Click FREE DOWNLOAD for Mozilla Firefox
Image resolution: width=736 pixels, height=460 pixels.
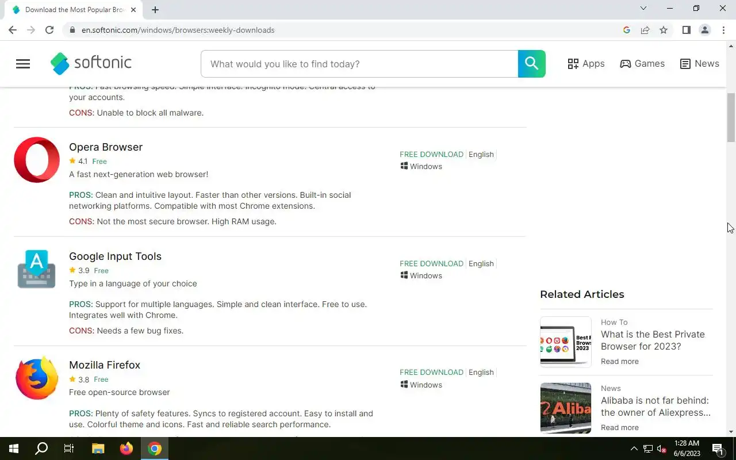(431, 372)
